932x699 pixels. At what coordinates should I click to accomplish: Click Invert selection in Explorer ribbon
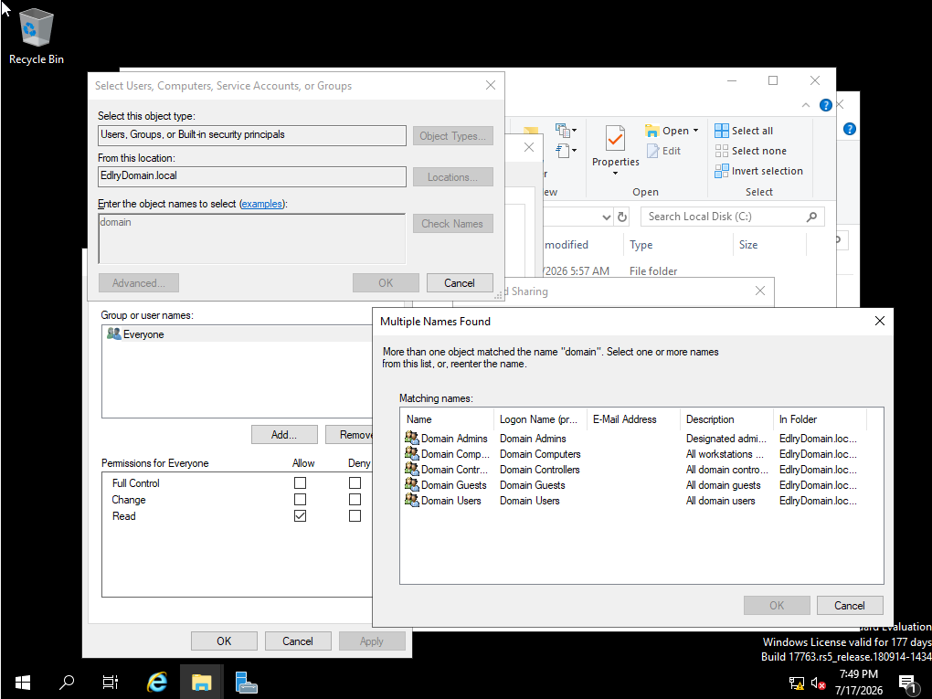759,171
